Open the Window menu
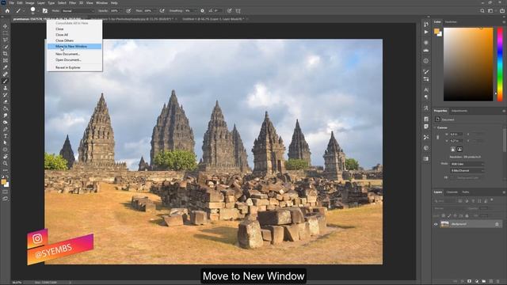Image resolution: width=507 pixels, height=285 pixels. point(101,3)
